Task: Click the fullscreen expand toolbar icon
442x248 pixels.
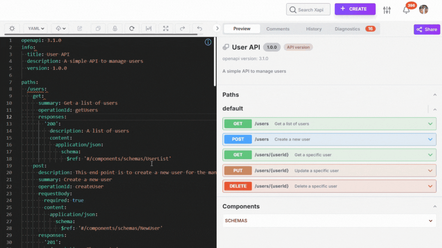Action: [x=166, y=28]
